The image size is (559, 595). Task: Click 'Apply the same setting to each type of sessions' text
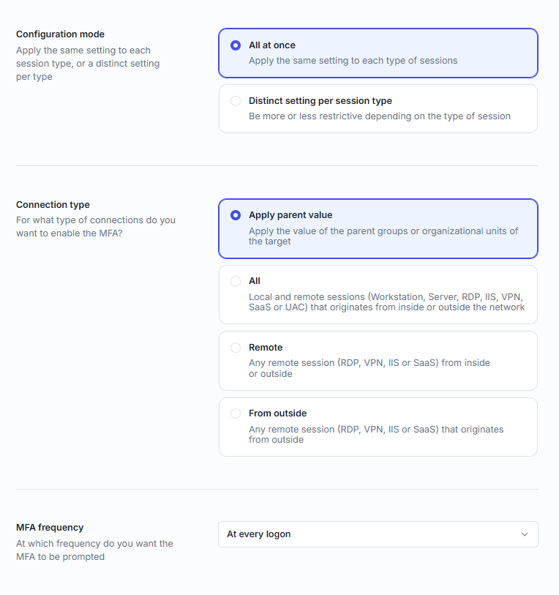point(353,61)
